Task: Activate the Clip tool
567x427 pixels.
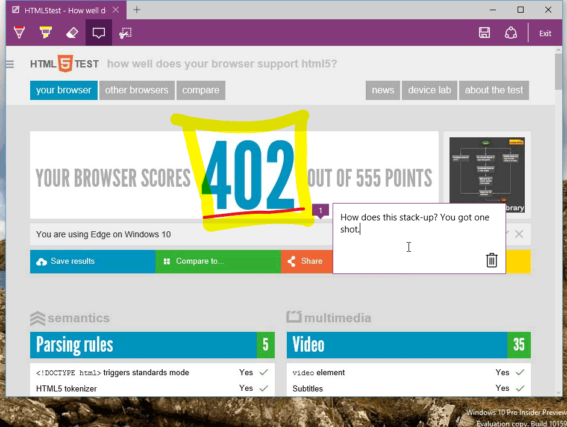Action: pyautogui.click(x=125, y=33)
